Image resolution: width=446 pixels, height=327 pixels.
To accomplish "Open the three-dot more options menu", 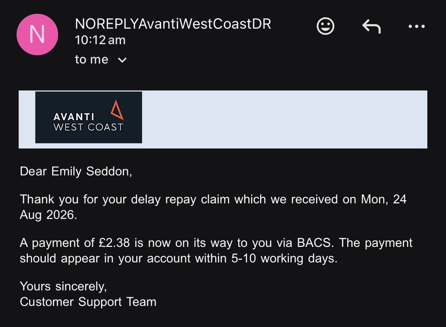I will [416, 26].
